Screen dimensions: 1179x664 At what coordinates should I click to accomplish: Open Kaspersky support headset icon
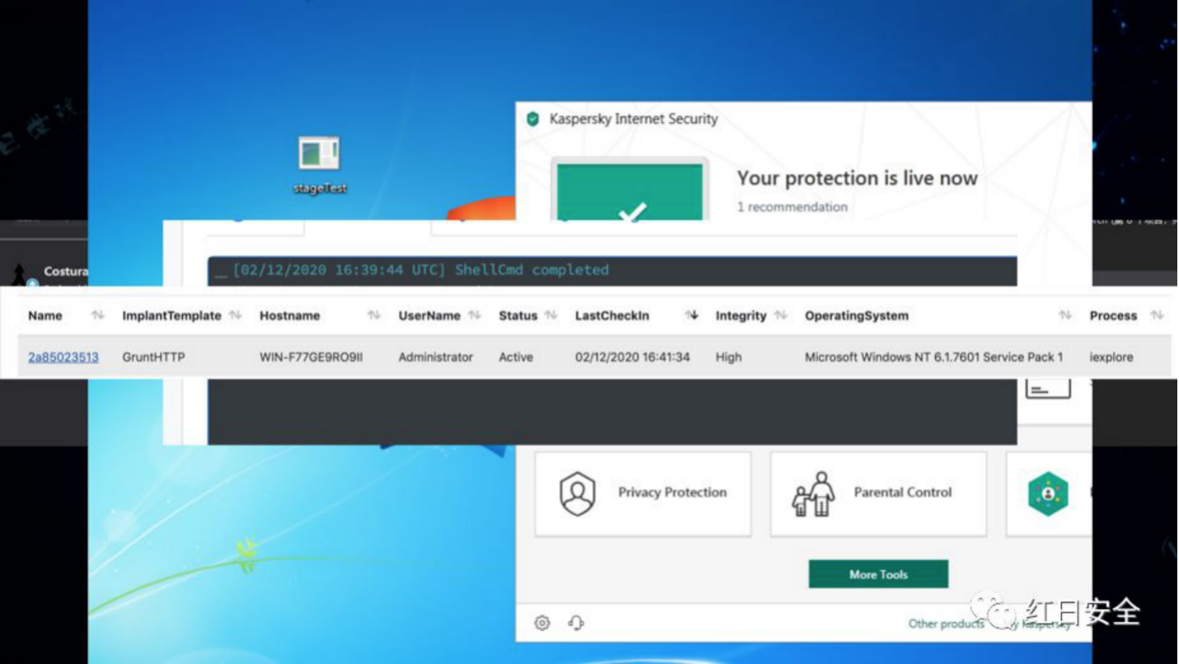pos(576,622)
